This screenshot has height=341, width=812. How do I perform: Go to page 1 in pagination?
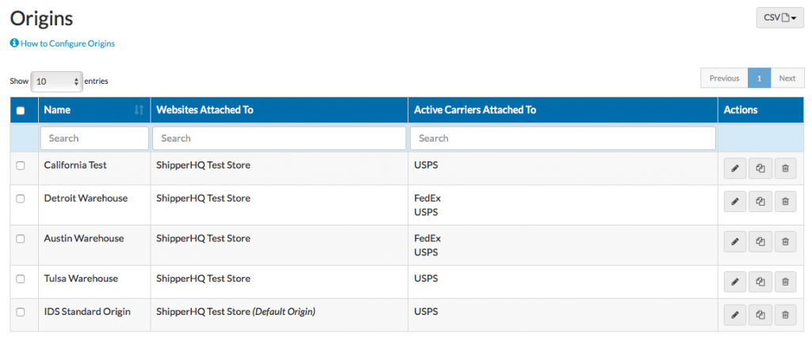(759, 78)
